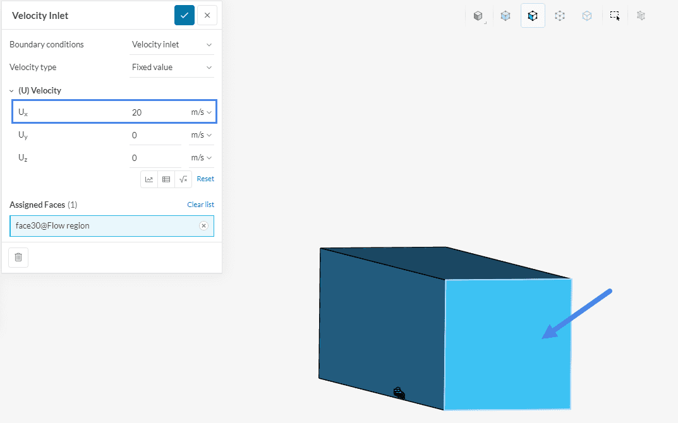Confirm velocity inlet with the checkmark button
The width and height of the screenshot is (678, 423).
185,15
